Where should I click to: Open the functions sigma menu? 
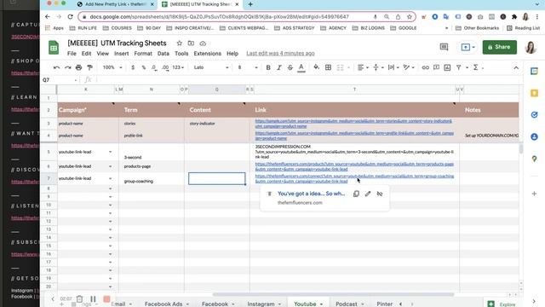coord(476,67)
